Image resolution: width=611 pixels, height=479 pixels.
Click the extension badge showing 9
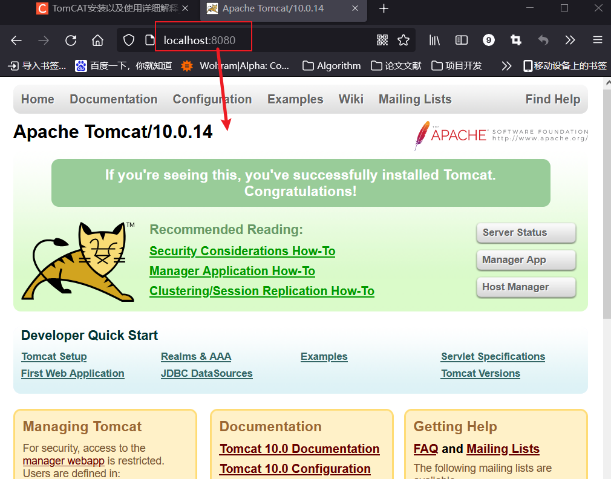pos(489,40)
